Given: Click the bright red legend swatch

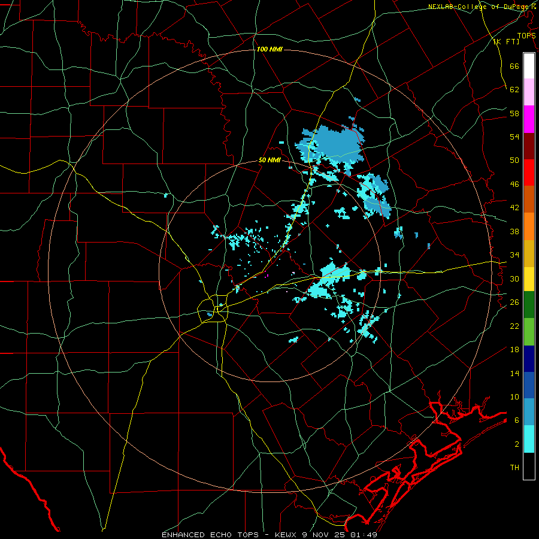Looking at the screenshot, I should [529, 172].
